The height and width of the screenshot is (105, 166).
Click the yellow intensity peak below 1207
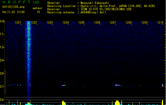click(x=117, y=102)
